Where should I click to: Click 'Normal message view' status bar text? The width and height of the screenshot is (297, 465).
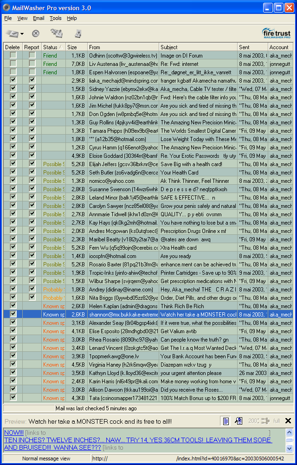click(46, 459)
